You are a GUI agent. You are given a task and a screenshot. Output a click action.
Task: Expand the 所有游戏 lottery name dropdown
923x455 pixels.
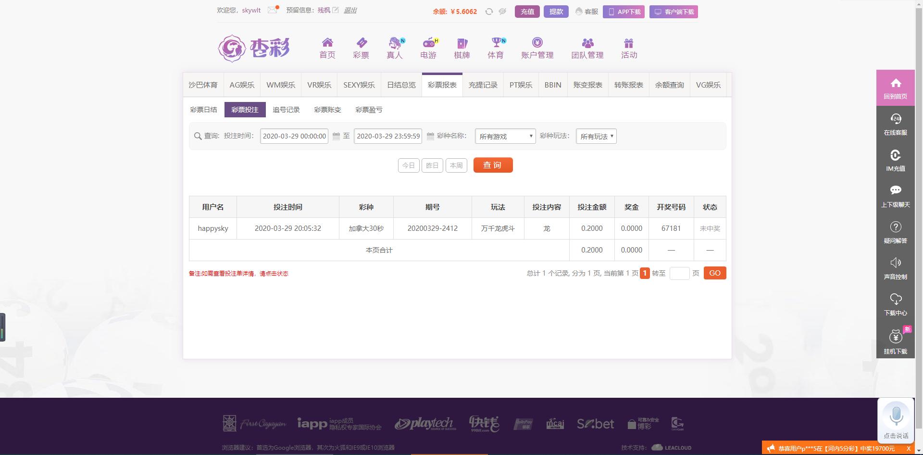tap(505, 137)
